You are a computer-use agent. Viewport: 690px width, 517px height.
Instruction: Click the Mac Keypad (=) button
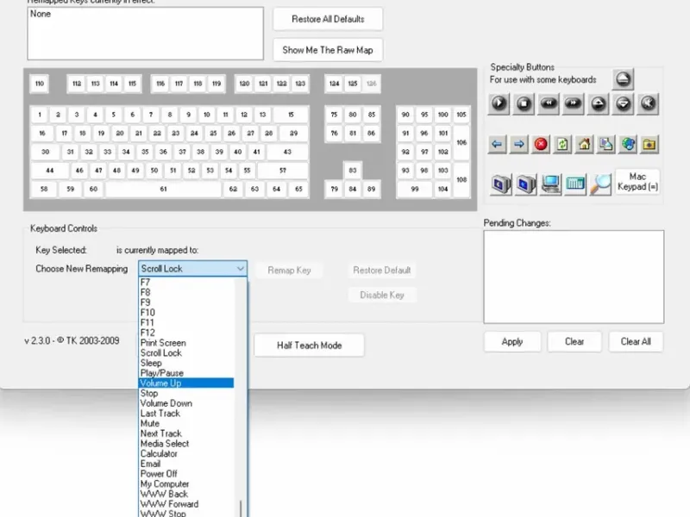click(x=637, y=182)
